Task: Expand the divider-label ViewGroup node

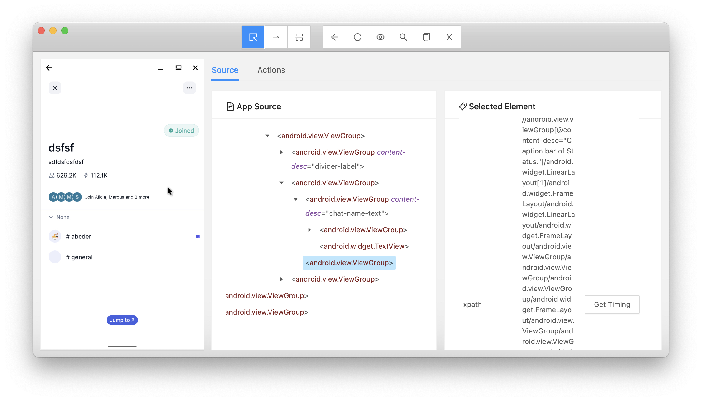Action: click(281, 152)
